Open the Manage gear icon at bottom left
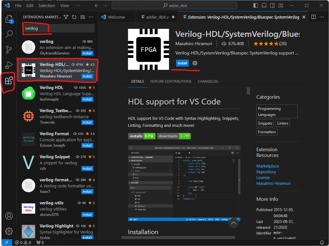Screen dimensions: 329x246 [x=9, y=231]
